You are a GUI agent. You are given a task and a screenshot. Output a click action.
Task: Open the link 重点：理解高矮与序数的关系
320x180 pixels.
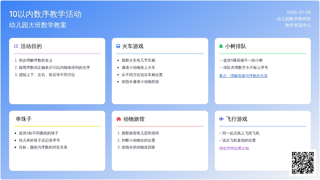tap(243, 76)
